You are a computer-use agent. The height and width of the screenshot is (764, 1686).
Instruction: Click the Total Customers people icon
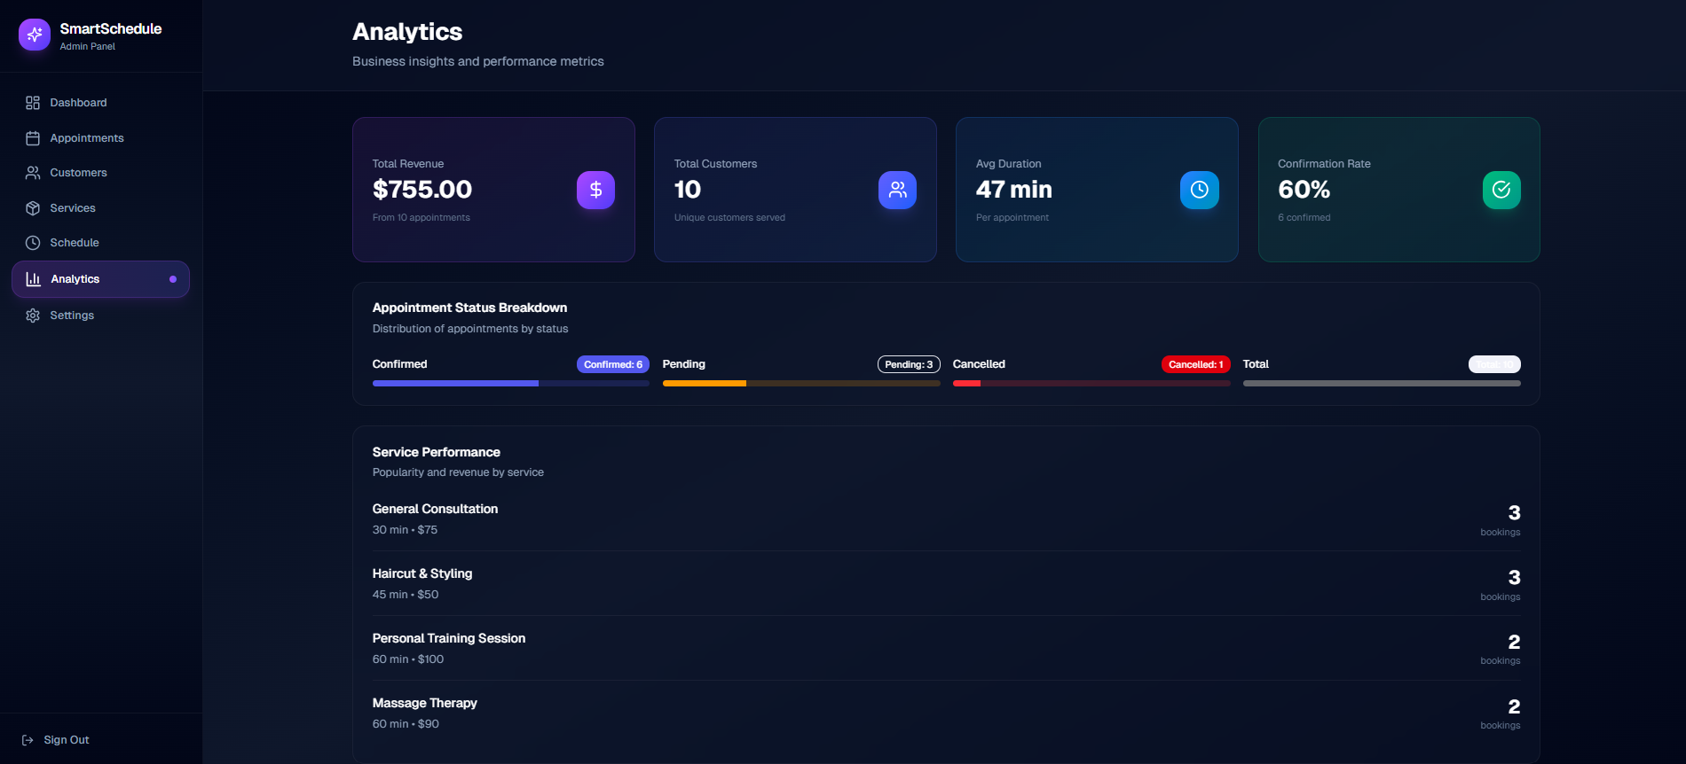[897, 190]
